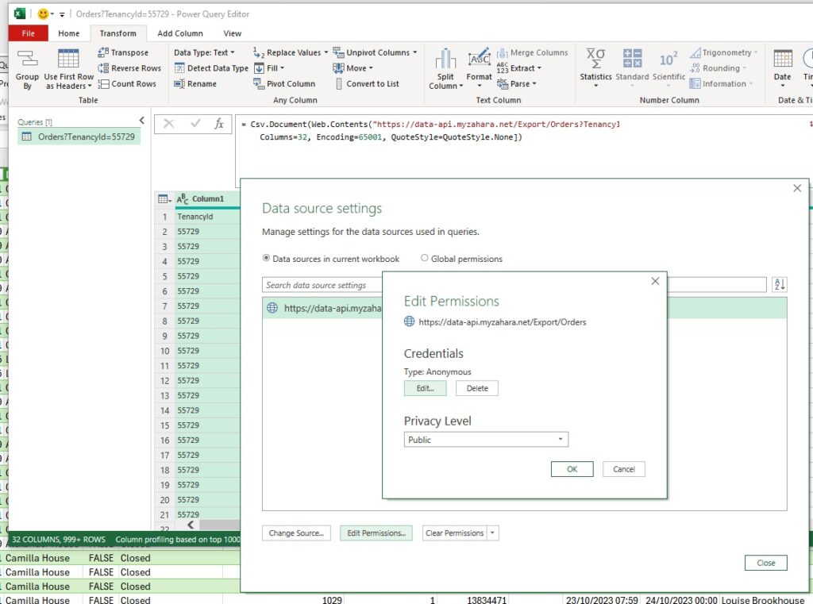Click the Pivot Column icon
This screenshot has height=604, width=813.
pos(259,83)
